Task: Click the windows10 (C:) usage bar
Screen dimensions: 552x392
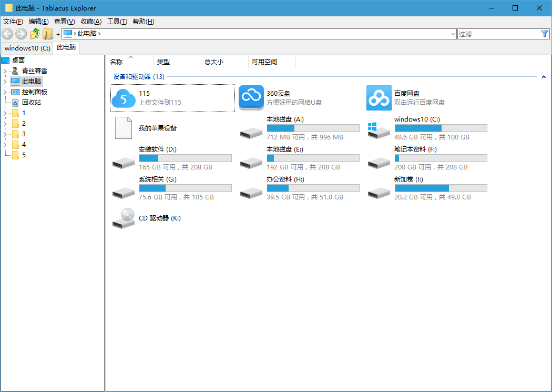Action: pyautogui.click(x=441, y=128)
